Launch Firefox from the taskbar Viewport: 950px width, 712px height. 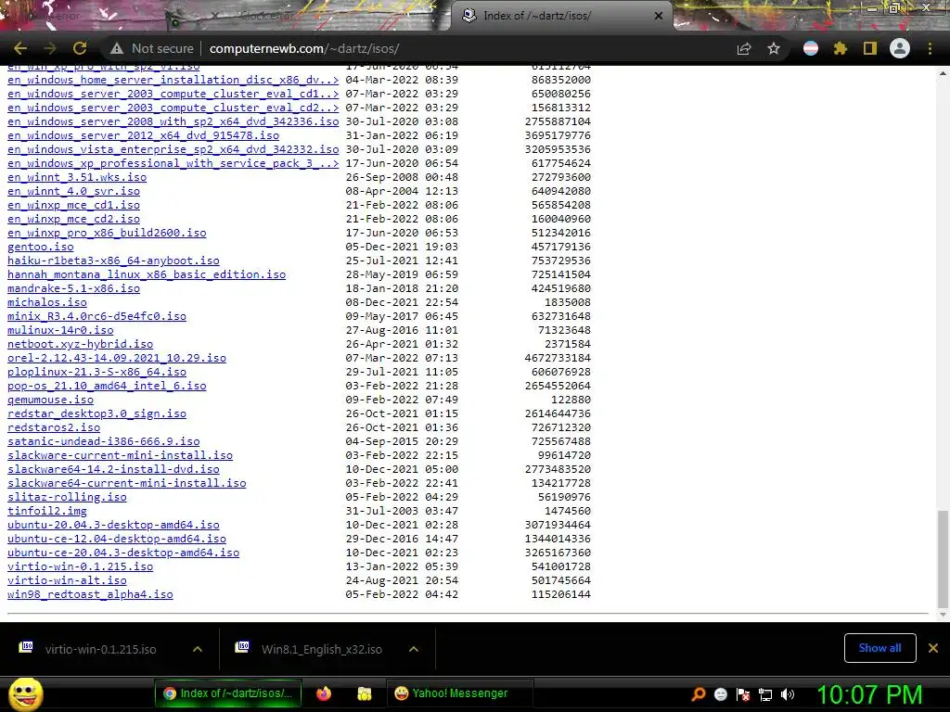pos(324,693)
